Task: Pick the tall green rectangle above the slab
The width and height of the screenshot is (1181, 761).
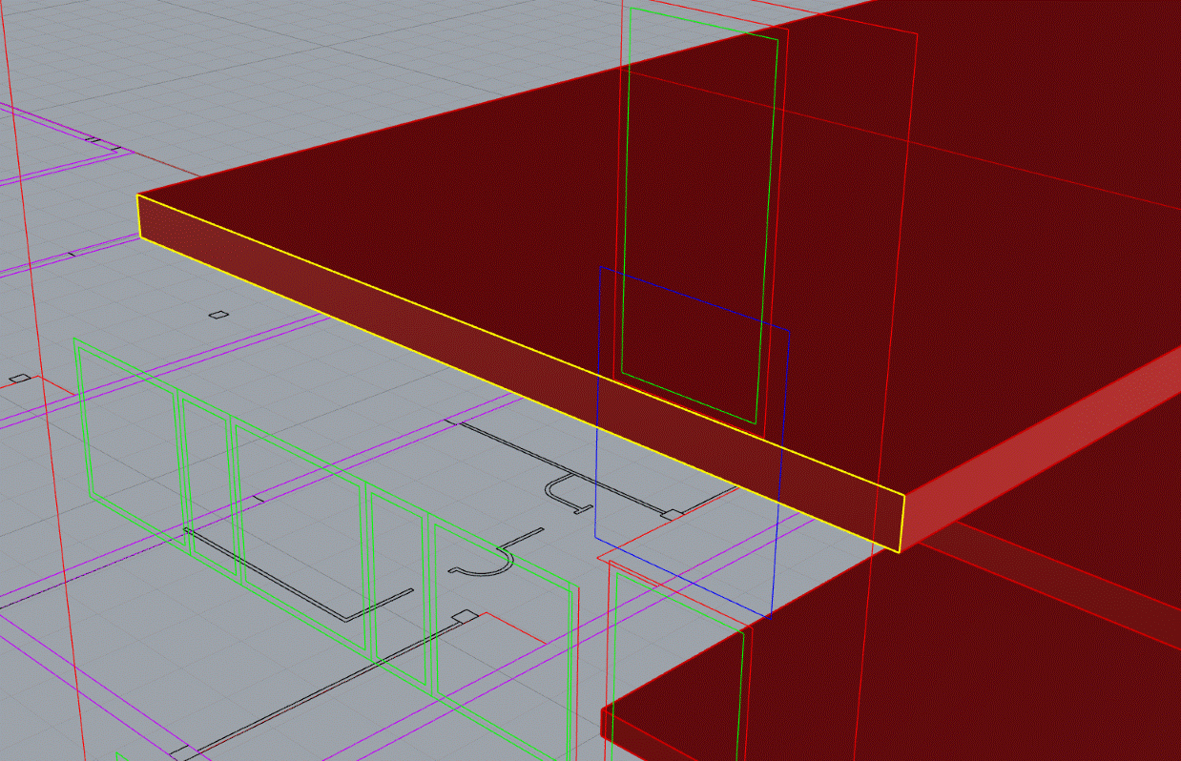Action: (700, 216)
